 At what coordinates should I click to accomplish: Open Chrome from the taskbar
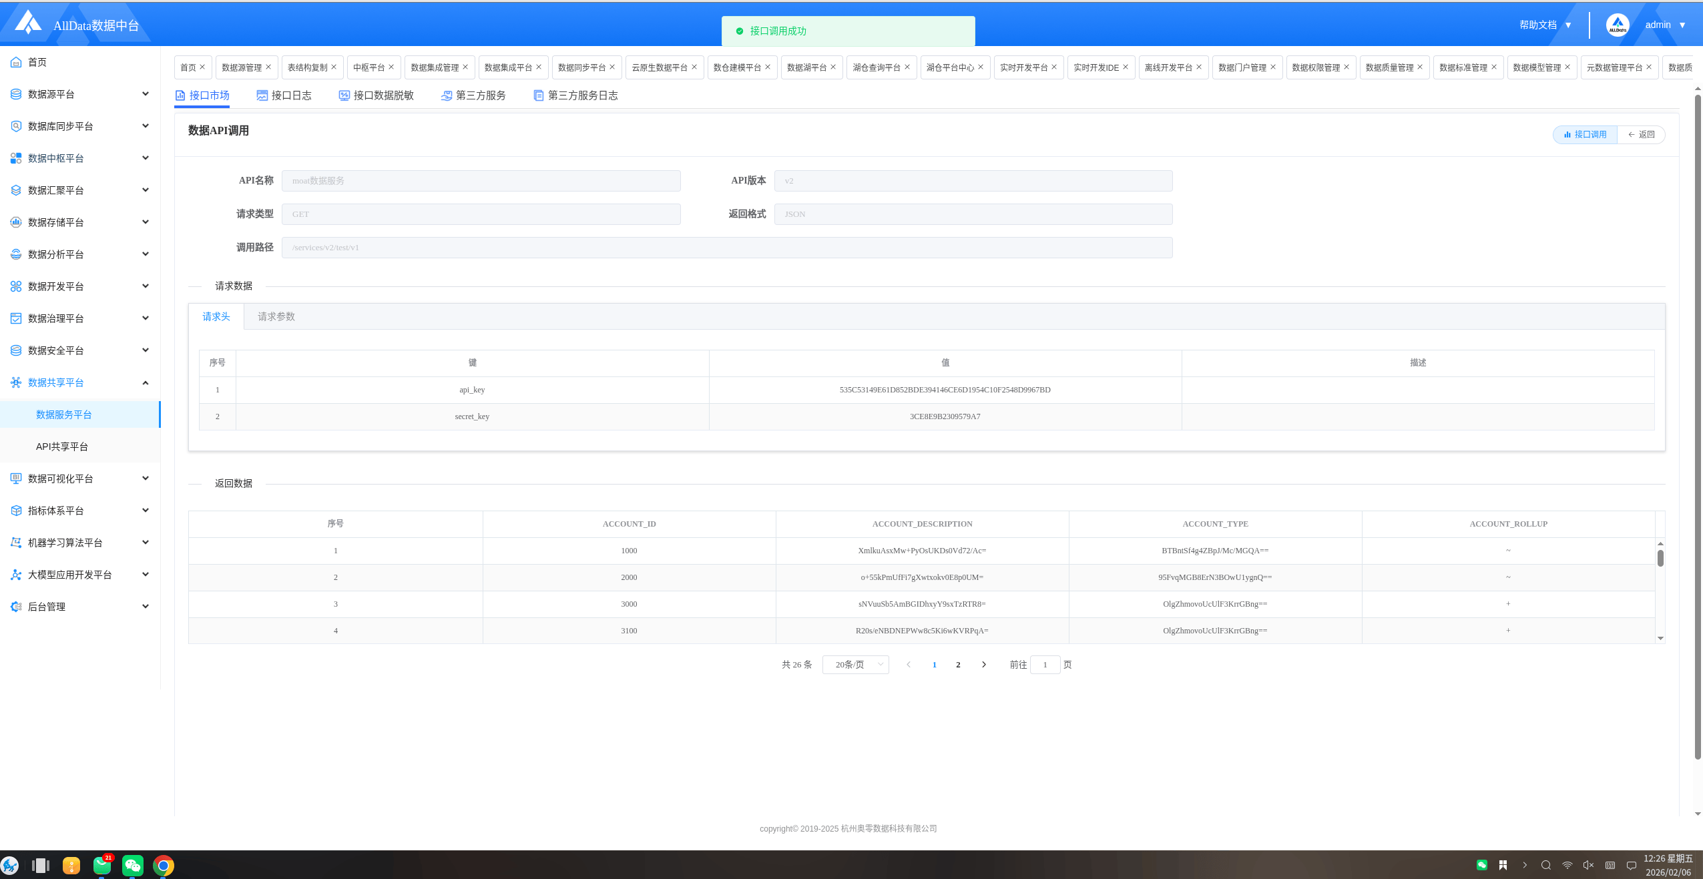tap(163, 866)
